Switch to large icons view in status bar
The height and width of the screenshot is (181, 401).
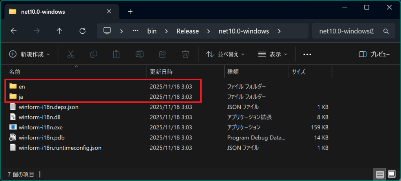click(391, 174)
